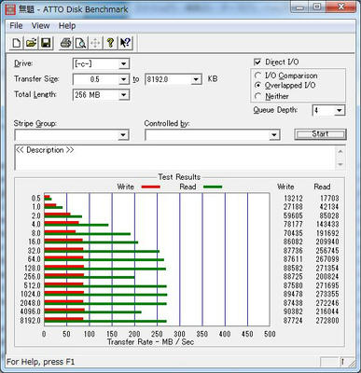Screen dimensions: 361x373
Task: Click the ATTO application icon in title bar
Action: click(10, 9)
